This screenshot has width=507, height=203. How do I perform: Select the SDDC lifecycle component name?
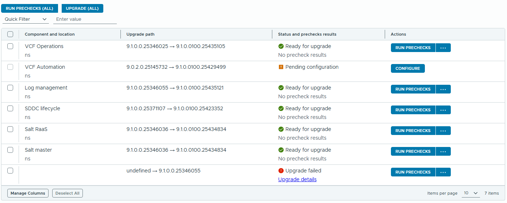point(42,108)
